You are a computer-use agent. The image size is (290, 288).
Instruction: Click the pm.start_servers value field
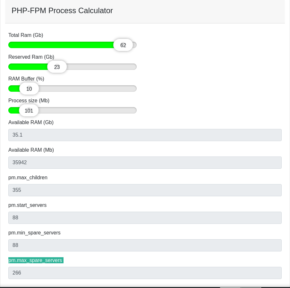[x=145, y=218]
